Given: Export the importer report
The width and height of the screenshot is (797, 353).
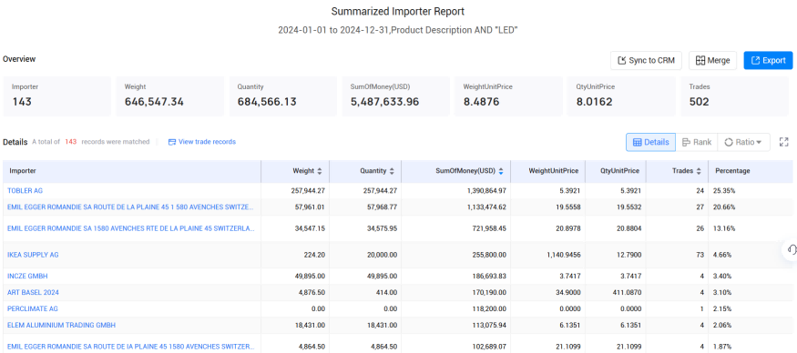Looking at the screenshot, I should (768, 60).
